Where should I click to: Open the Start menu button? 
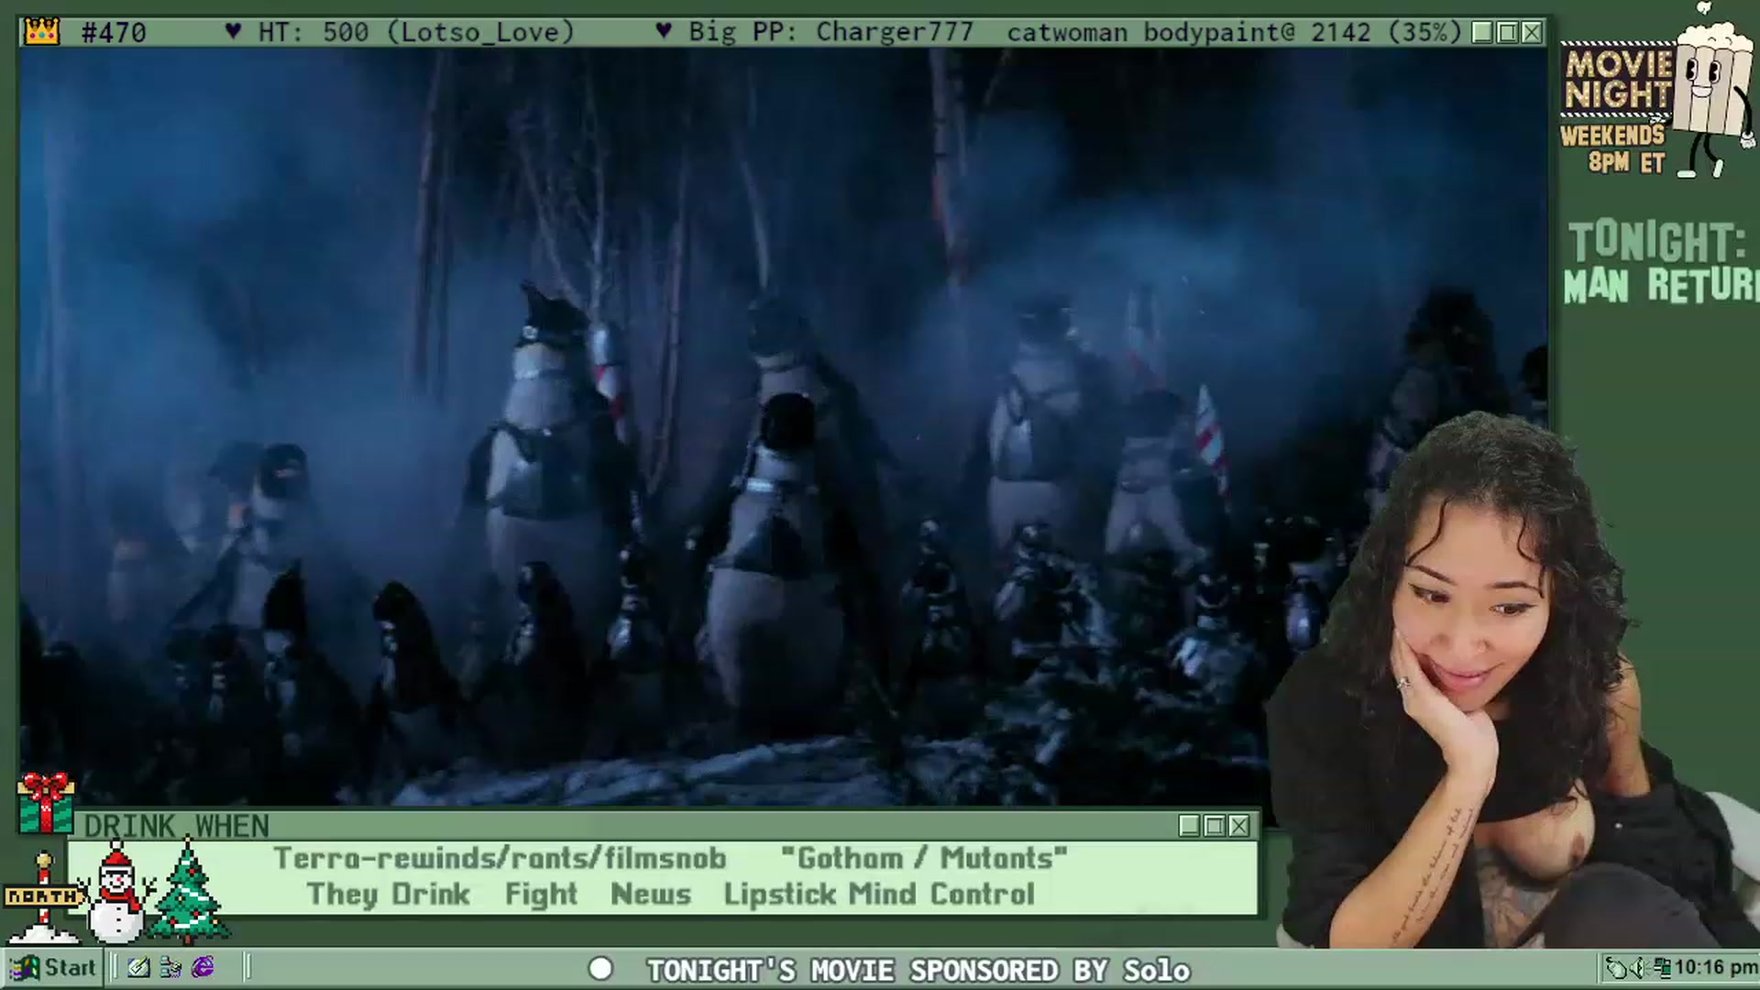coord(53,967)
